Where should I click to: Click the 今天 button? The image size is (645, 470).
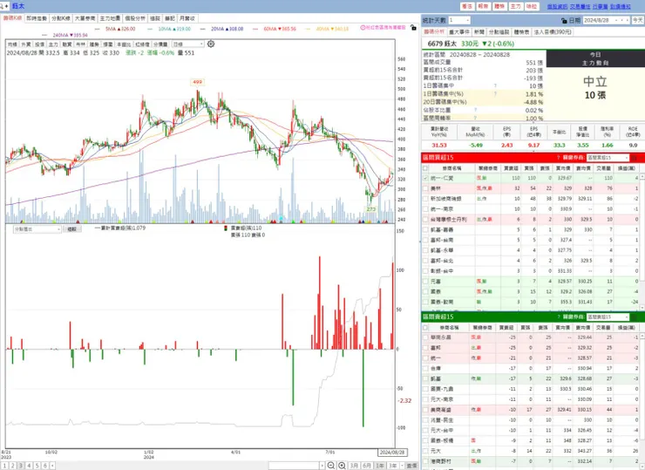[638, 20]
